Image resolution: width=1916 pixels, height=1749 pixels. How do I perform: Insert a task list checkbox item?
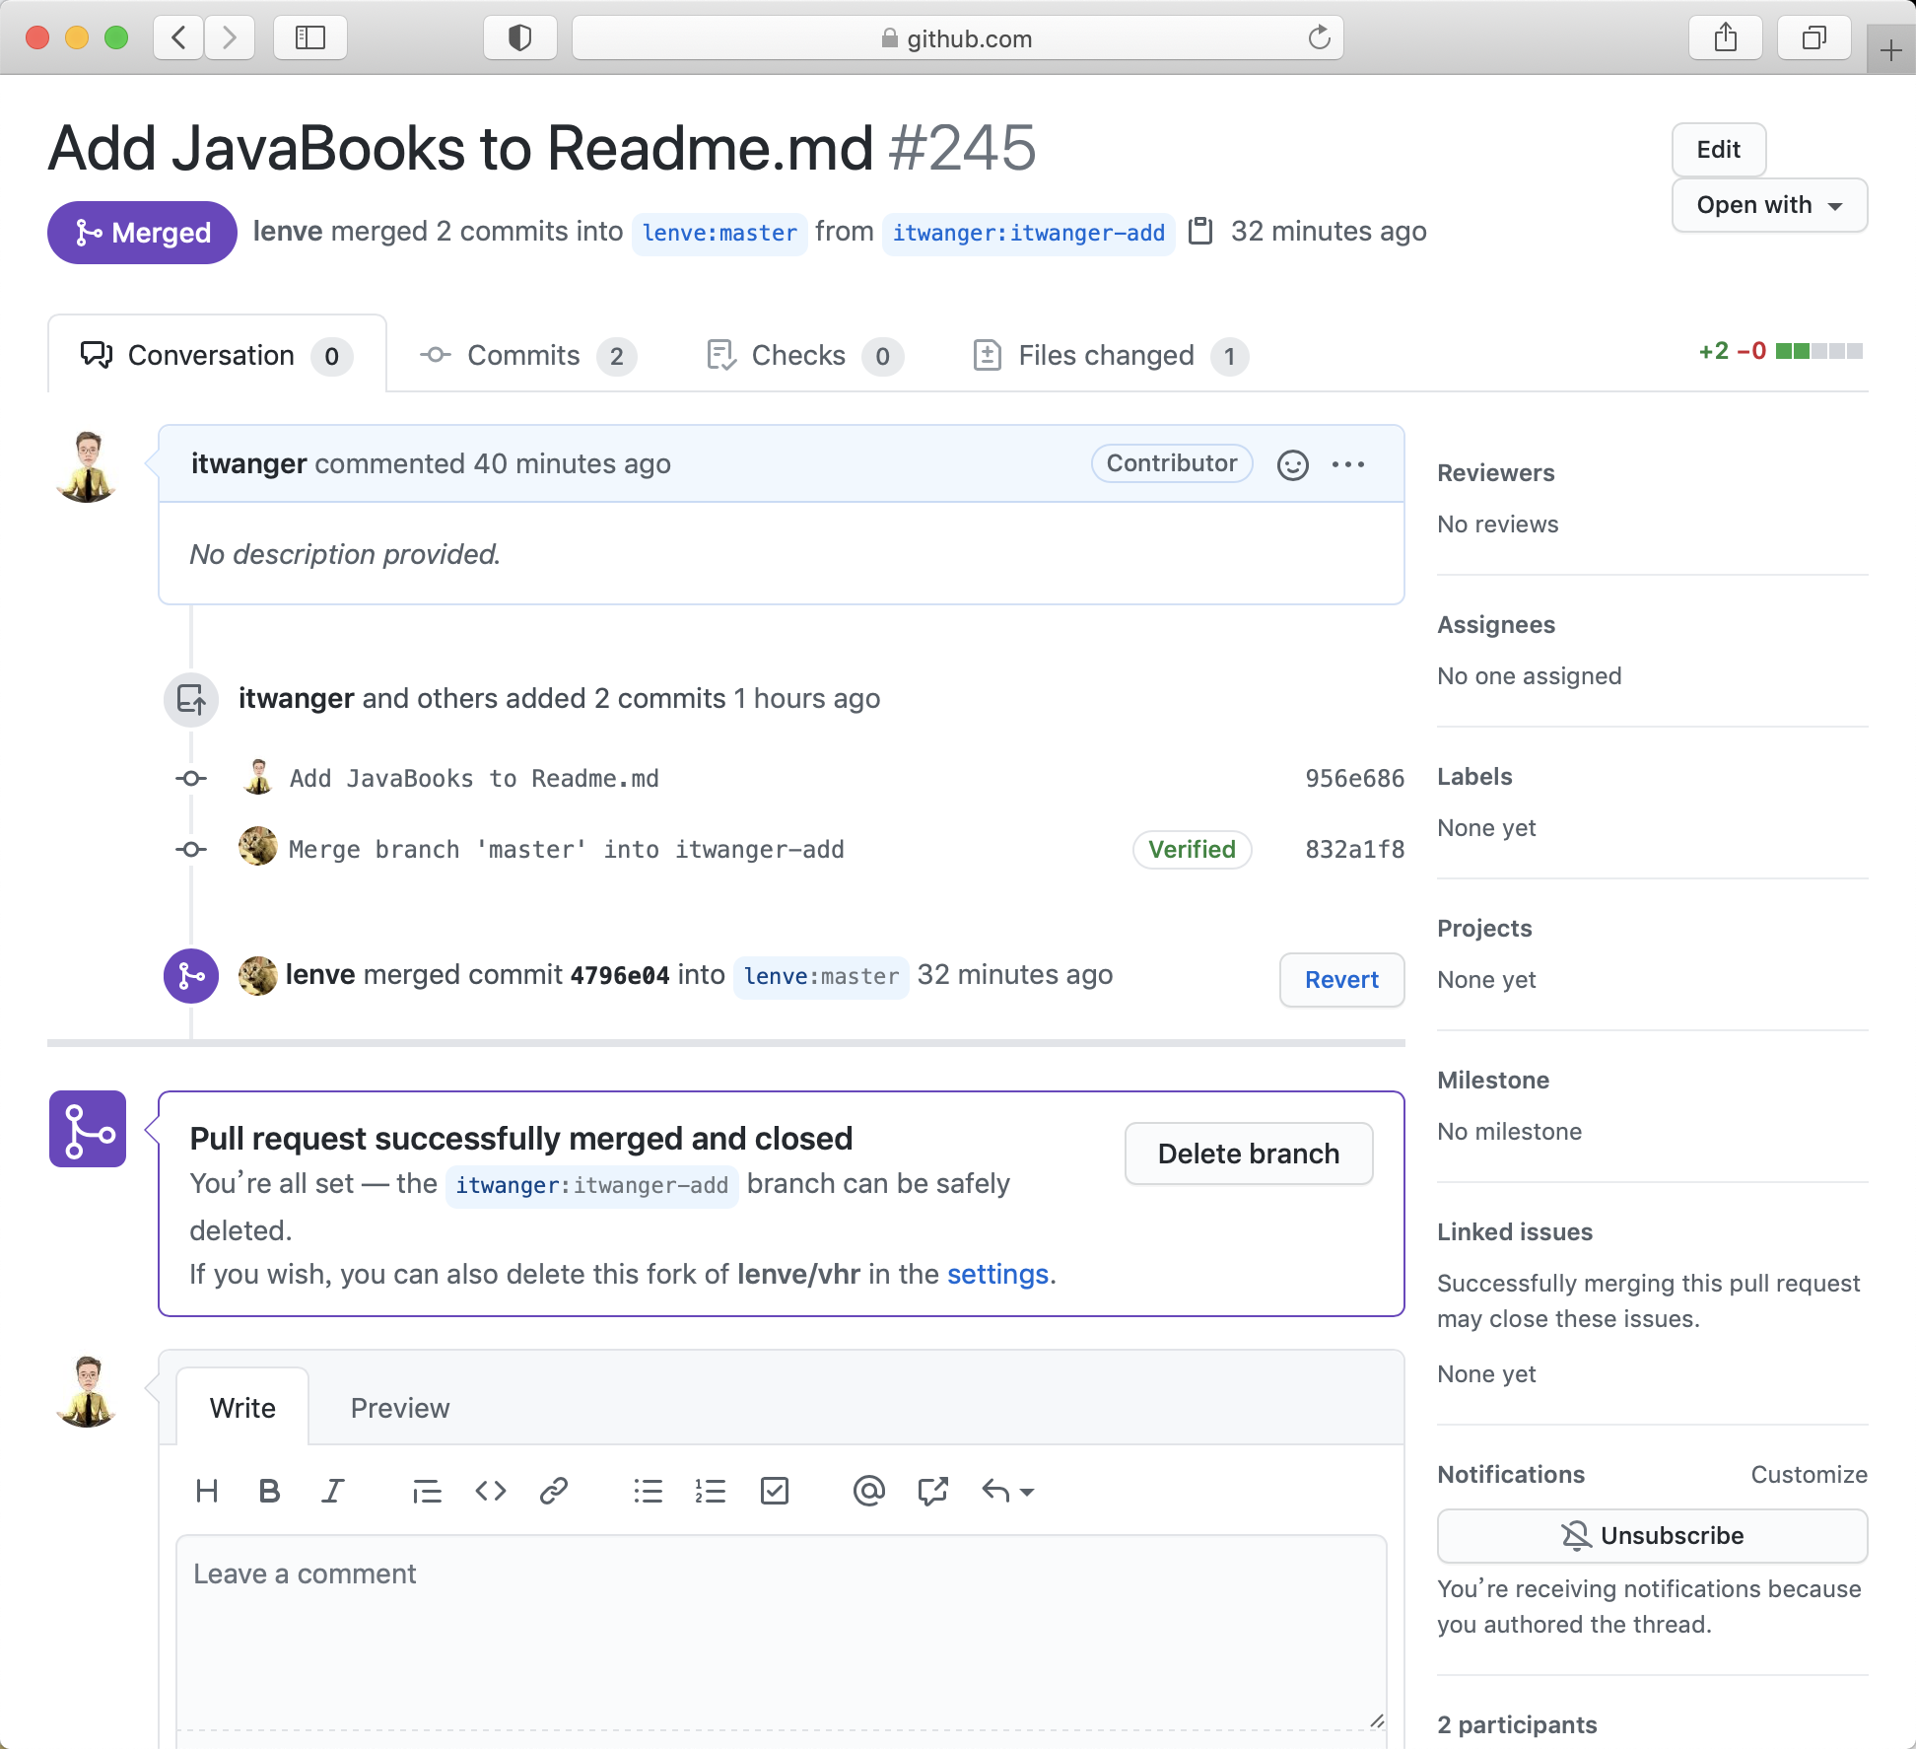tap(775, 1491)
